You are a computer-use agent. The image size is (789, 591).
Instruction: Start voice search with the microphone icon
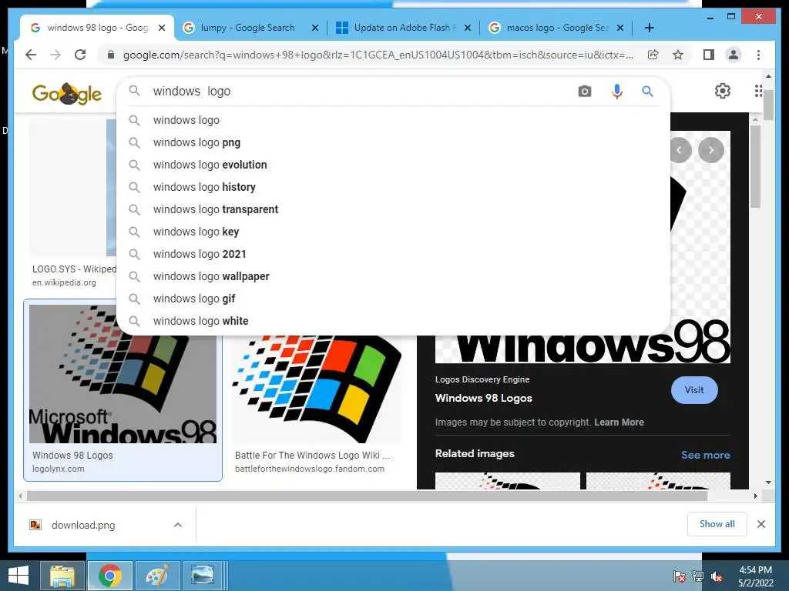point(617,92)
